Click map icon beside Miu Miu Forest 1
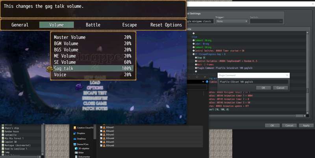Viewport: 315px width, 158px height. pyautogui.click(x=3, y=138)
